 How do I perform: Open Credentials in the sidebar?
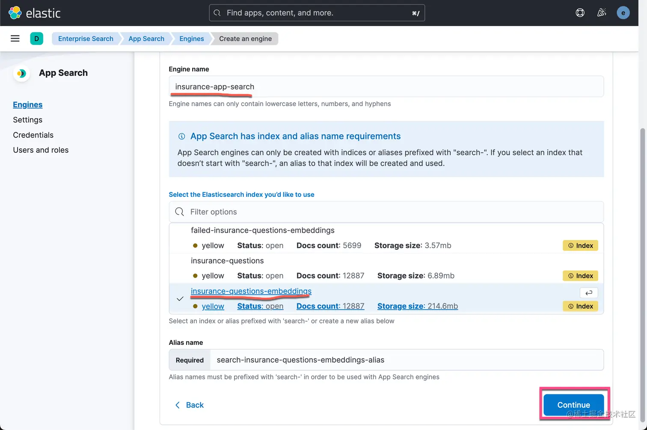tap(33, 135)
